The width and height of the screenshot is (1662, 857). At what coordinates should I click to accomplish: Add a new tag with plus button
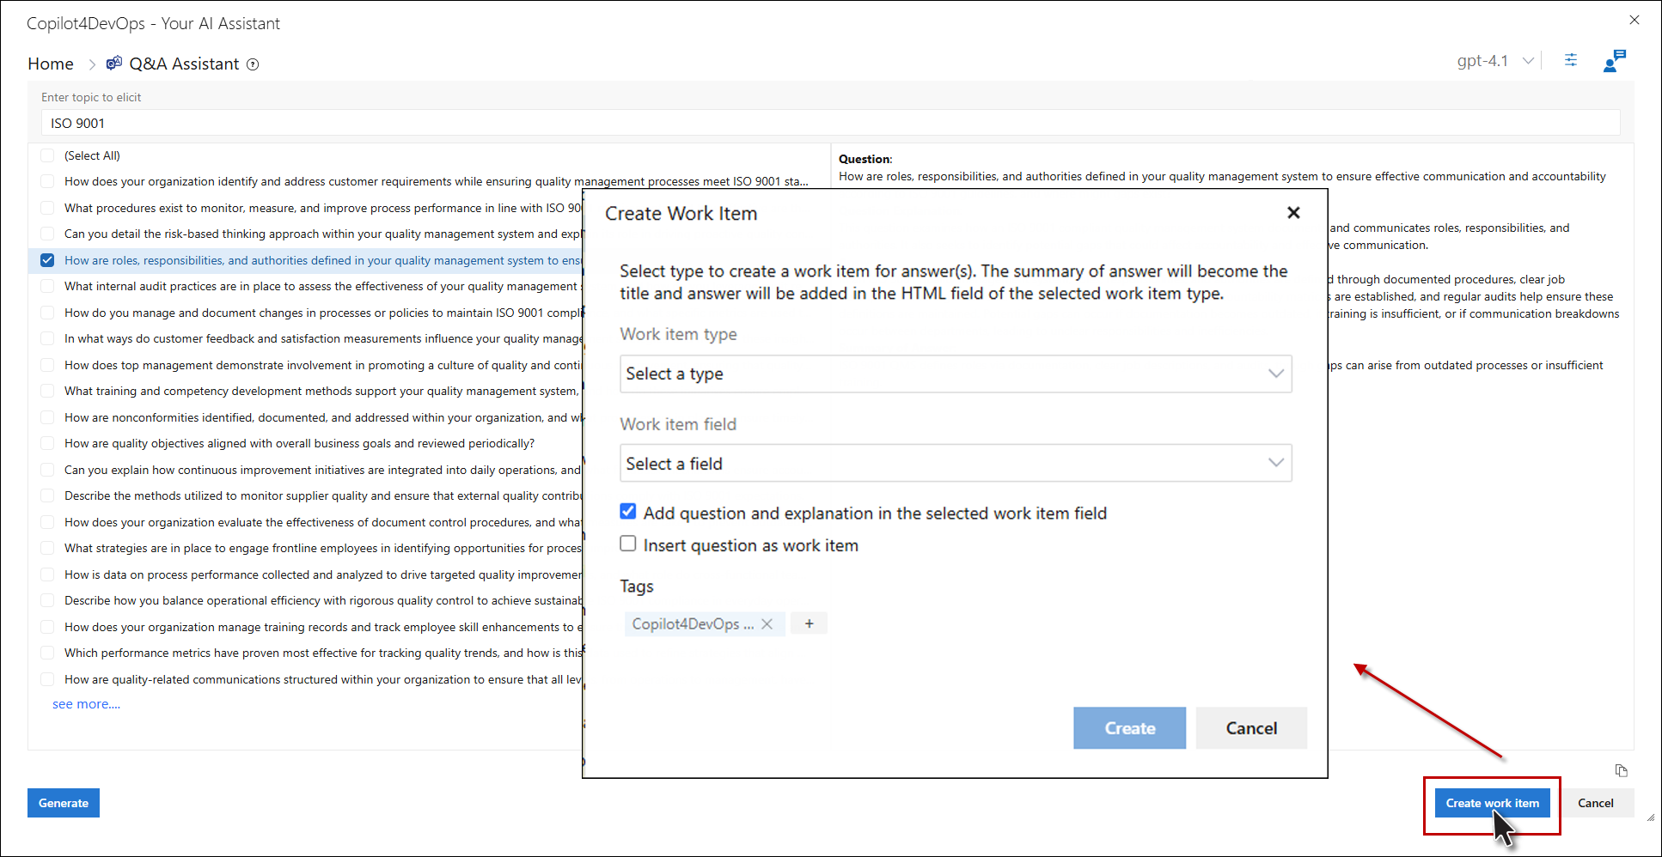point(809,624)
